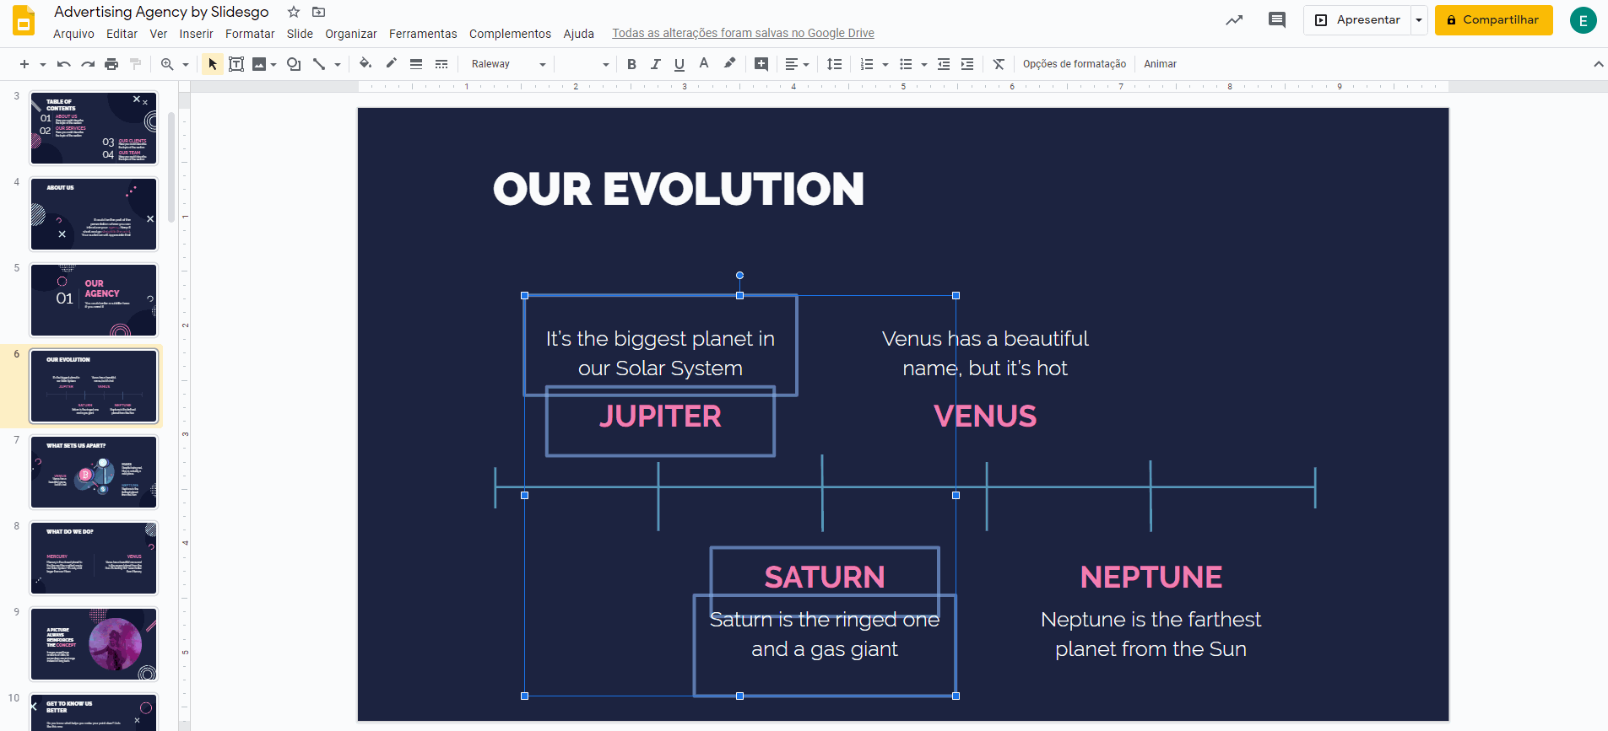Image resolution: width=1608 pixels, height=731 pixels.
Task: Open the Organizar menu
Action: click(351, 34)
